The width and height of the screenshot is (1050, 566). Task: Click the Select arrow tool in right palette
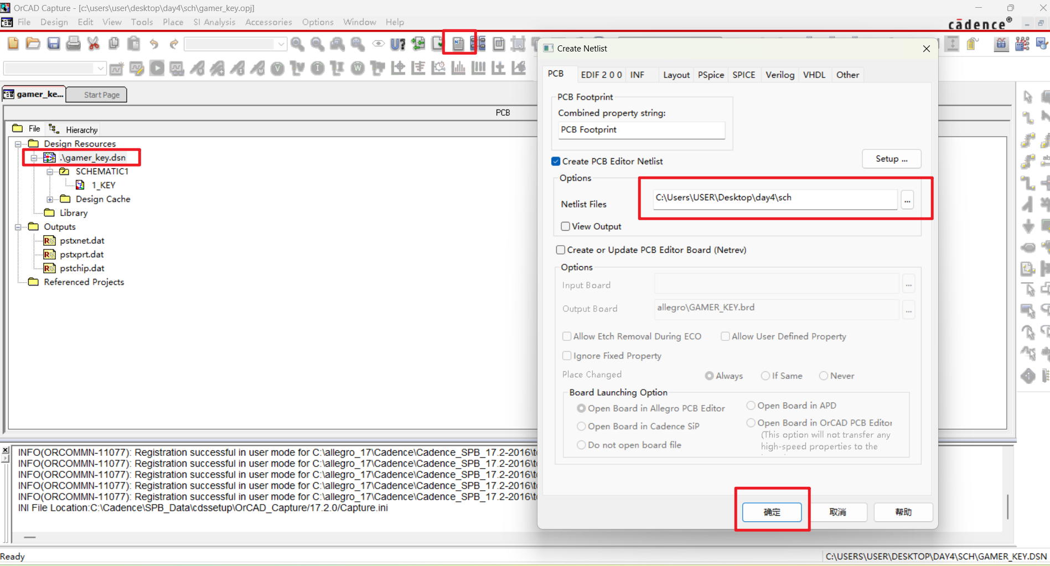[1028, 97]
